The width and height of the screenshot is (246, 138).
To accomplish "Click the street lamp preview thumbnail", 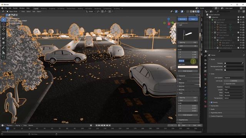I will pos(188,34).
